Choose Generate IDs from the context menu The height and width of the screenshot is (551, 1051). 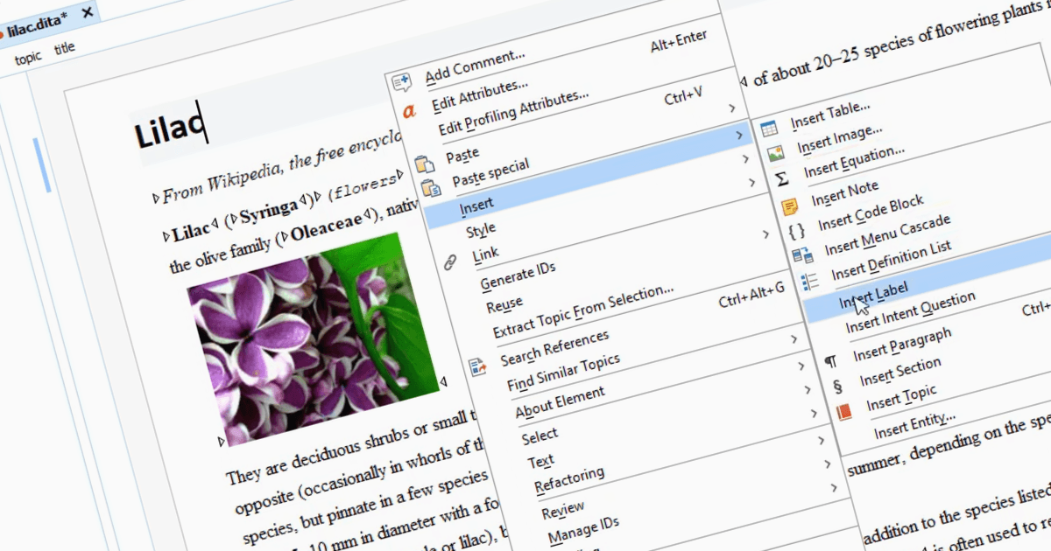pyautogui.click(x=517, y=275)
